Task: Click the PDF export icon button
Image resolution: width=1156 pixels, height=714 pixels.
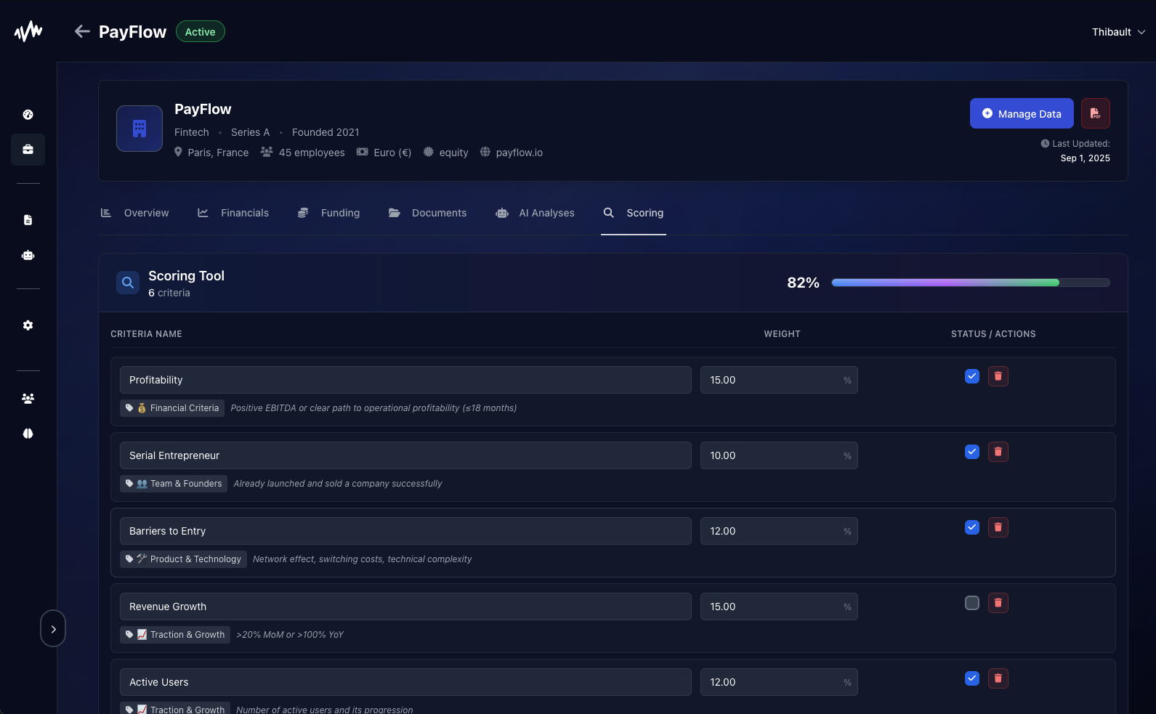Action: tap(1095, 113)
